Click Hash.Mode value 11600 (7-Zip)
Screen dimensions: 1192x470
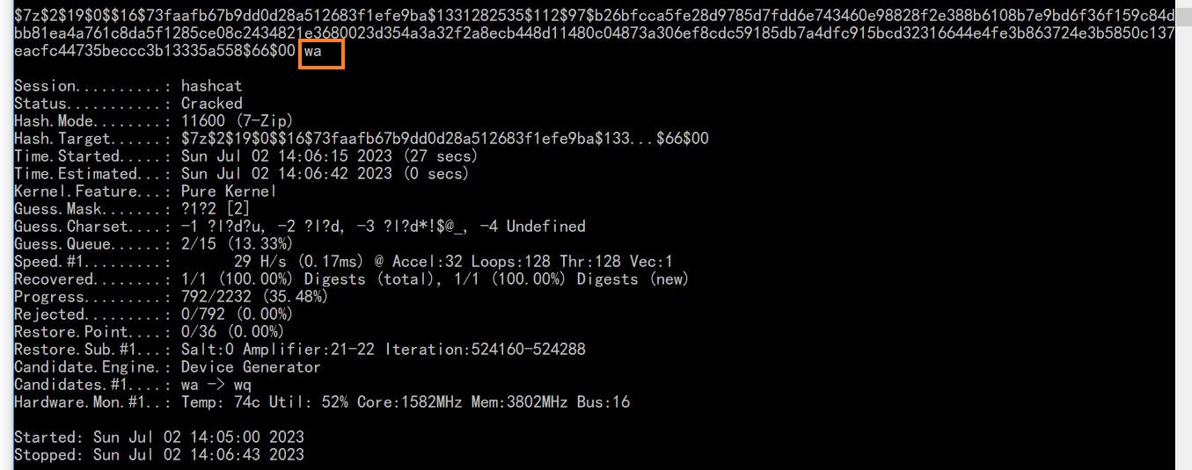(x=237, y=121)
